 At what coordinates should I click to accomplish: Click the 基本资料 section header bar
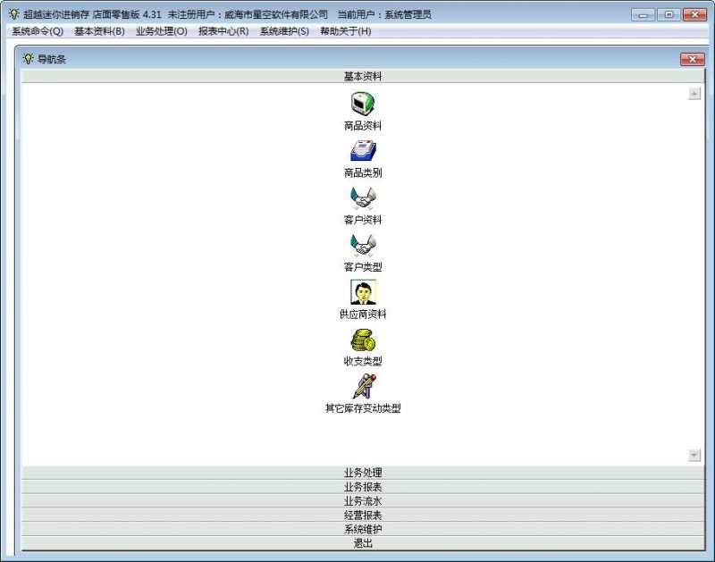coord(363,77)
